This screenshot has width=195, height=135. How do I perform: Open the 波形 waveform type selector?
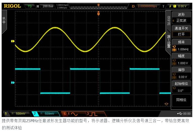(x=181, y=18)
